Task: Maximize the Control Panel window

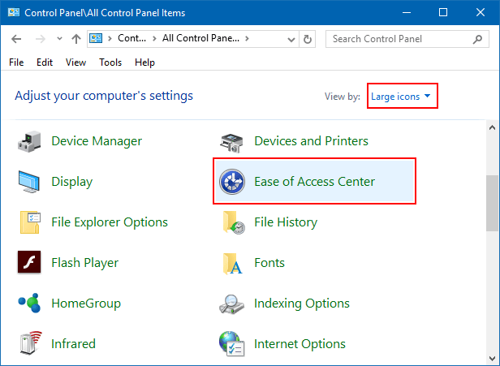Action: [443, 12]
